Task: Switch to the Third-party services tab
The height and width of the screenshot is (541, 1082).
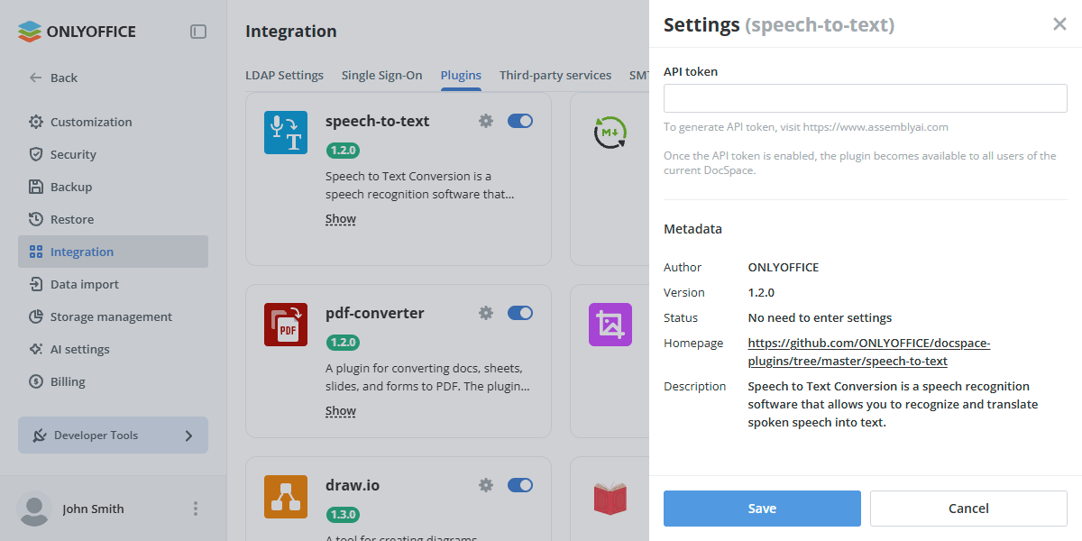Action: (555, 75)
